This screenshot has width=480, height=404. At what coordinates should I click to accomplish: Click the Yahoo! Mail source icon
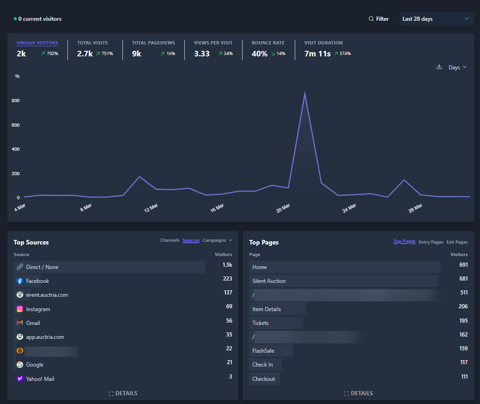pos(20,379)
